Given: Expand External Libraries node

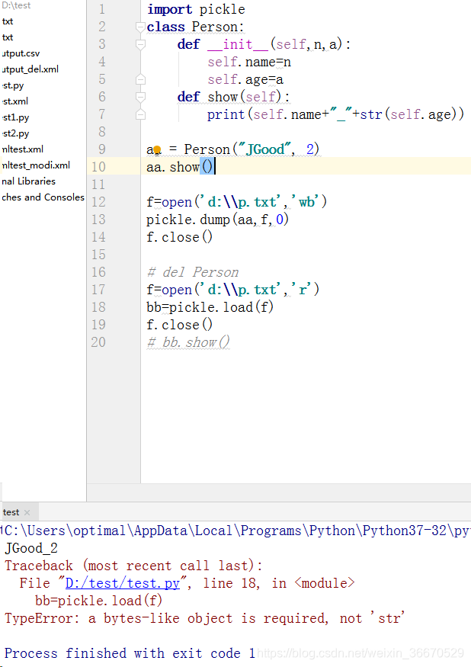Looking at the screenshot, I should (x=28, y=181).
